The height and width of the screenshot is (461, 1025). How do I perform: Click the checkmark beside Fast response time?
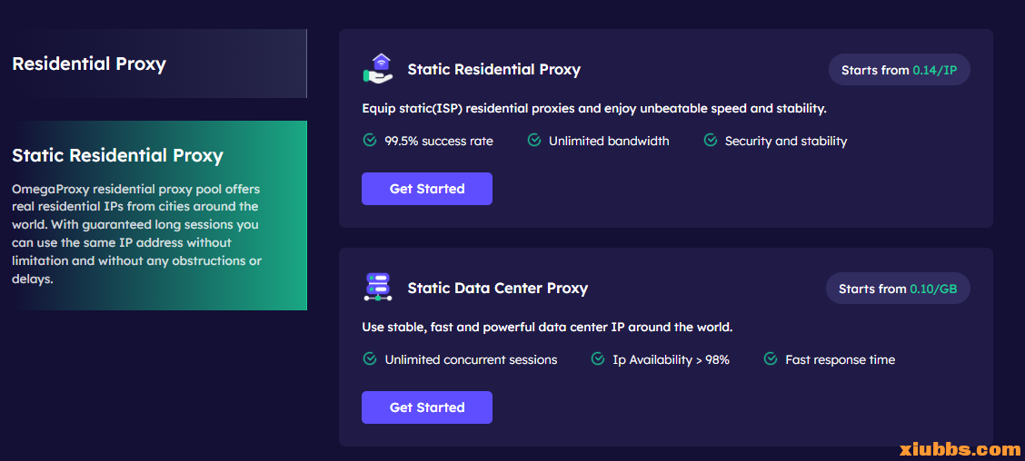(x=771, y=359)
